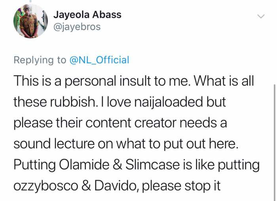Click Jayeola Abass profile avatar photo

(30, 21)
